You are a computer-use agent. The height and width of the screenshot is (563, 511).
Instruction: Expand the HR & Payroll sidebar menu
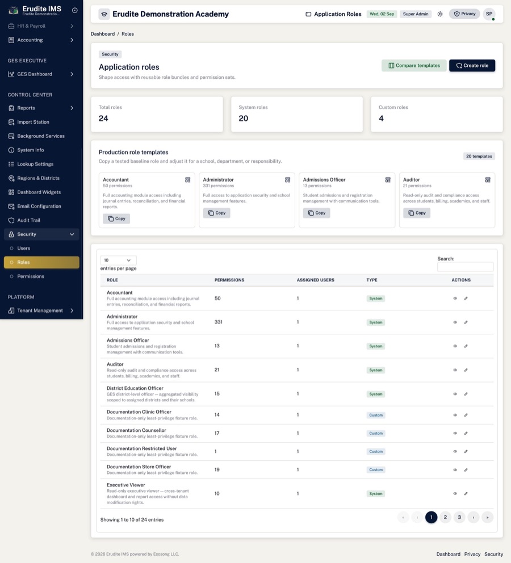pos(41,26)
